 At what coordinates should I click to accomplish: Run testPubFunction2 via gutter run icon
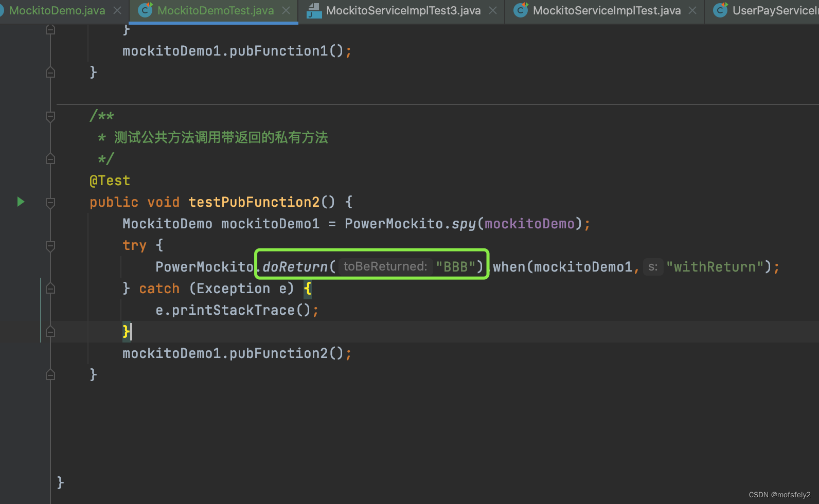click(x=21, y=202)
